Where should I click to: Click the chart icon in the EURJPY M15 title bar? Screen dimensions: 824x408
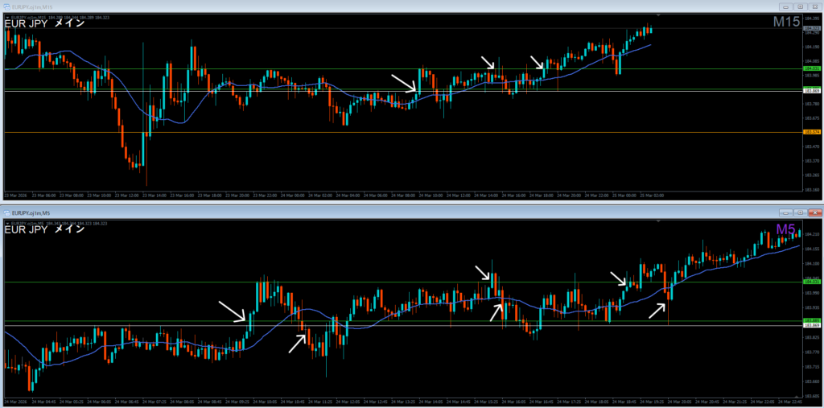pyautogui.click(x=6, y=7)
